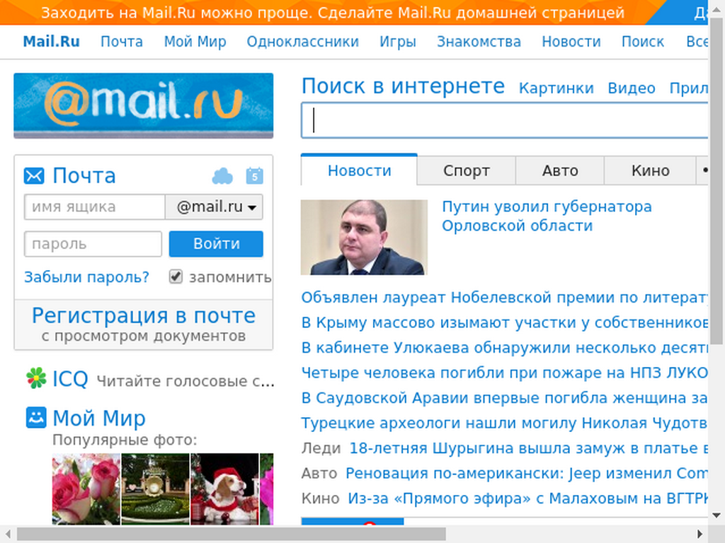
Task: Open Нобелевской премии headline
Action: [x=504, y=298]
